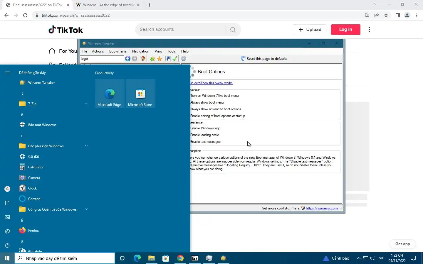Open Documents icon in Start left rail
Screen dimensions: 423x264
7,203
